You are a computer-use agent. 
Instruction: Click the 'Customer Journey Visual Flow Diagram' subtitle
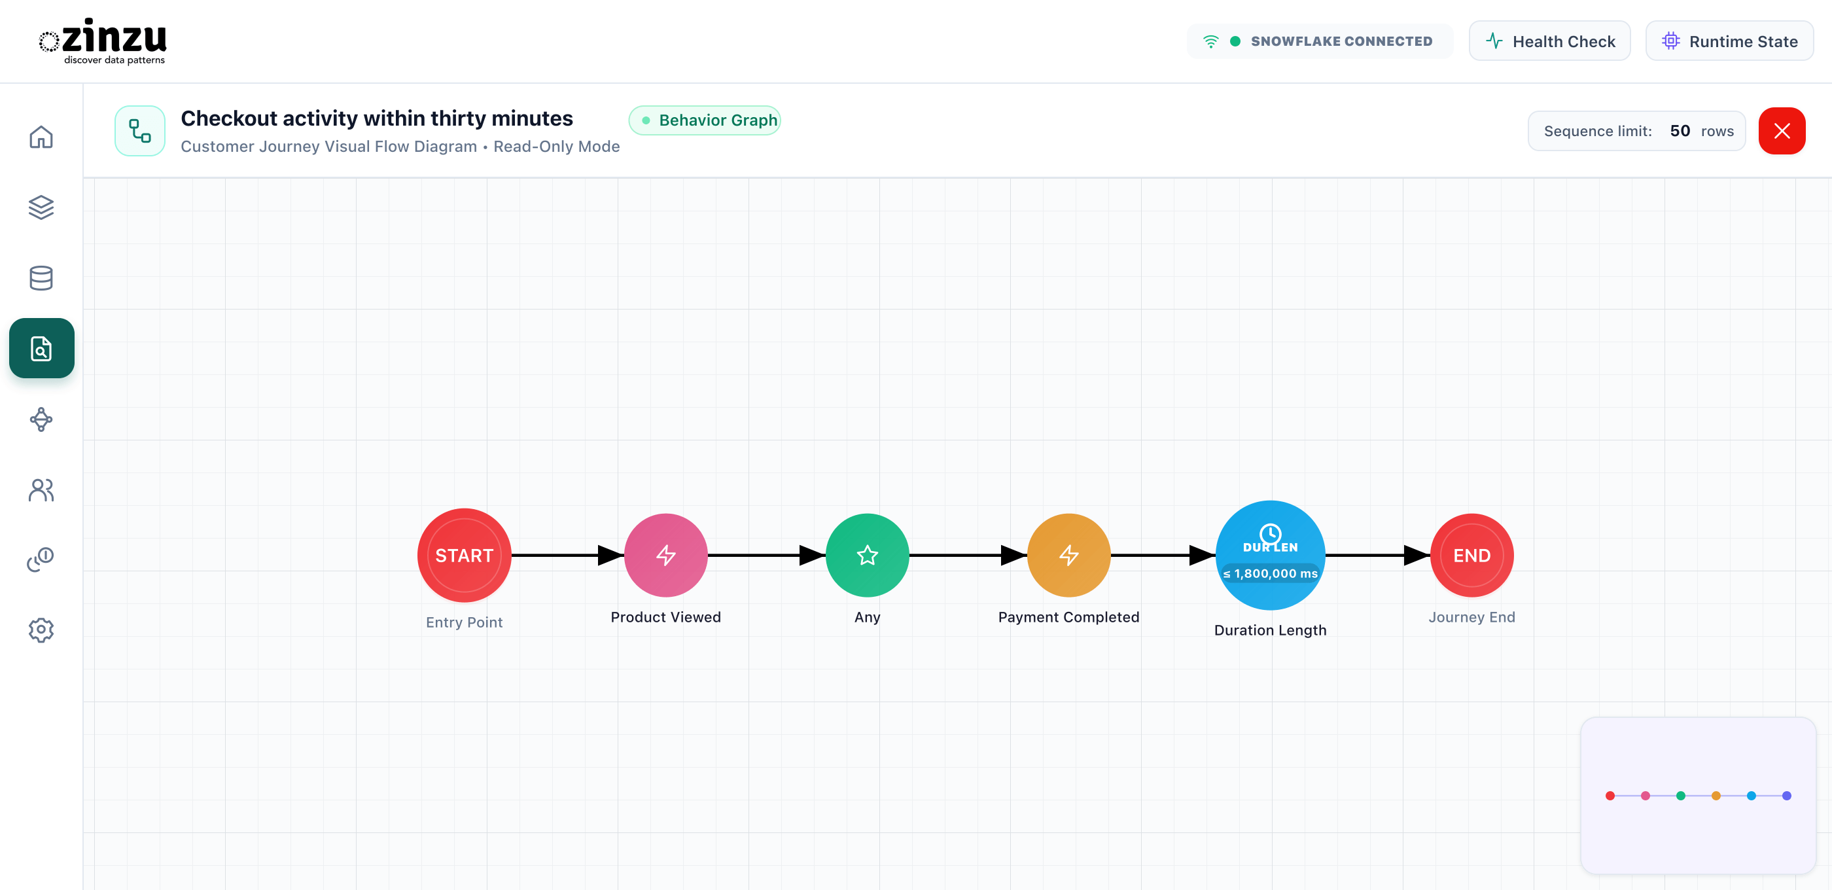pyautogui.click(x=328, y=146)
